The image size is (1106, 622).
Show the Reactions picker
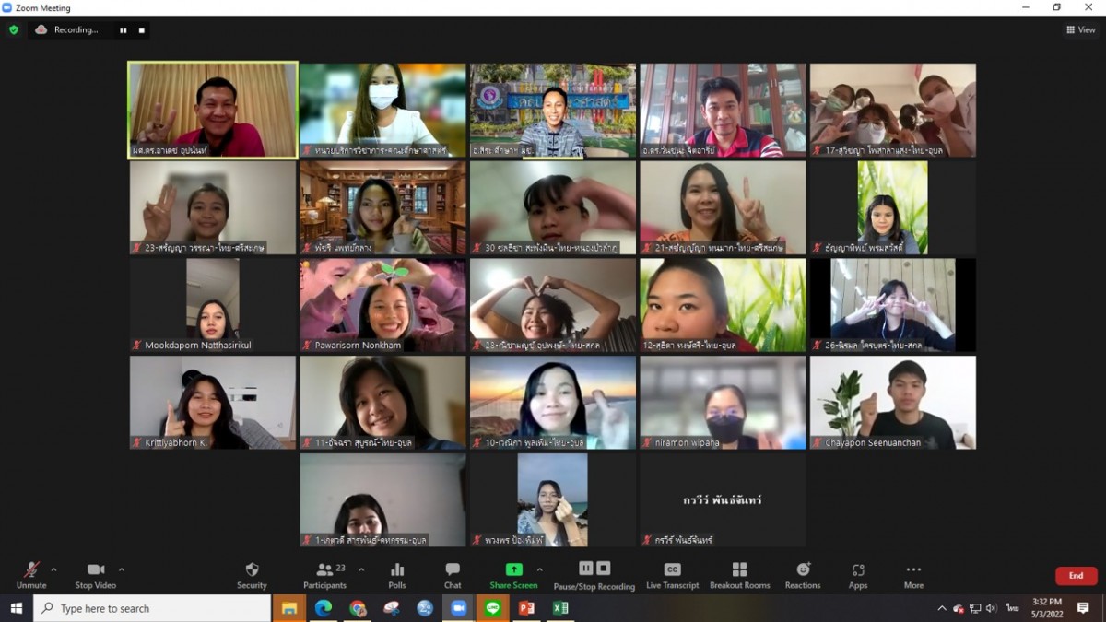[x=803, y=575]
